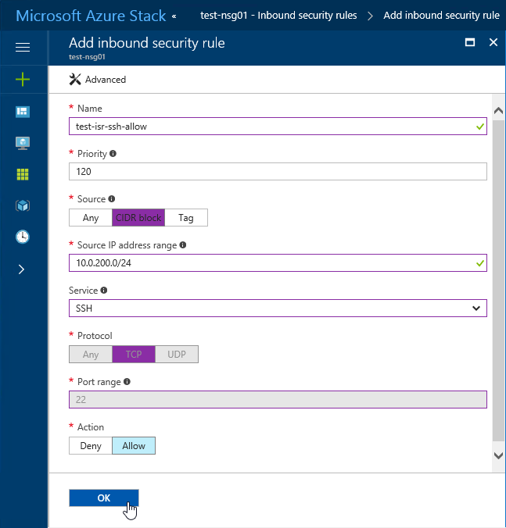Open the Virtual machines monitor icon
This screenshot has height=528, width=506.
(23, 143)
